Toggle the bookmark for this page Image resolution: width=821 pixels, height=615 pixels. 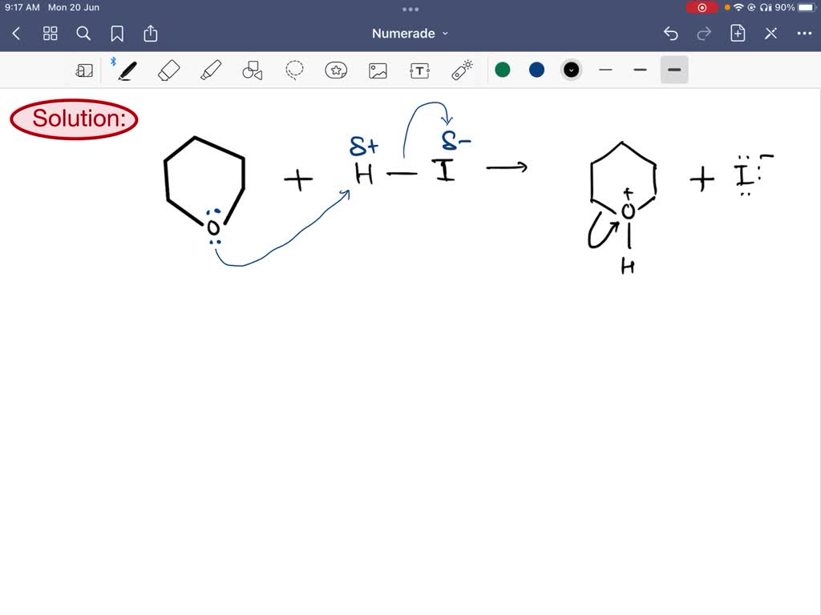(117, 34)
